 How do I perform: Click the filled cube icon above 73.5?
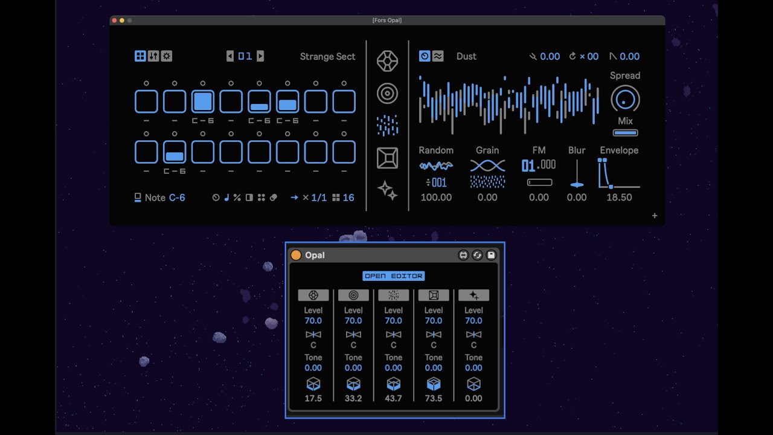(434, 384)
